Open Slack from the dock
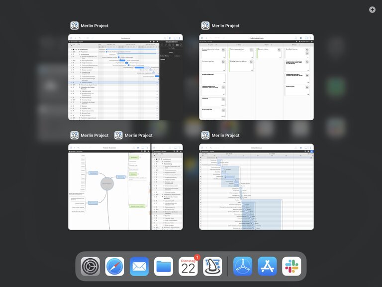This screenshot has height=287, width=382. point(291,266)
